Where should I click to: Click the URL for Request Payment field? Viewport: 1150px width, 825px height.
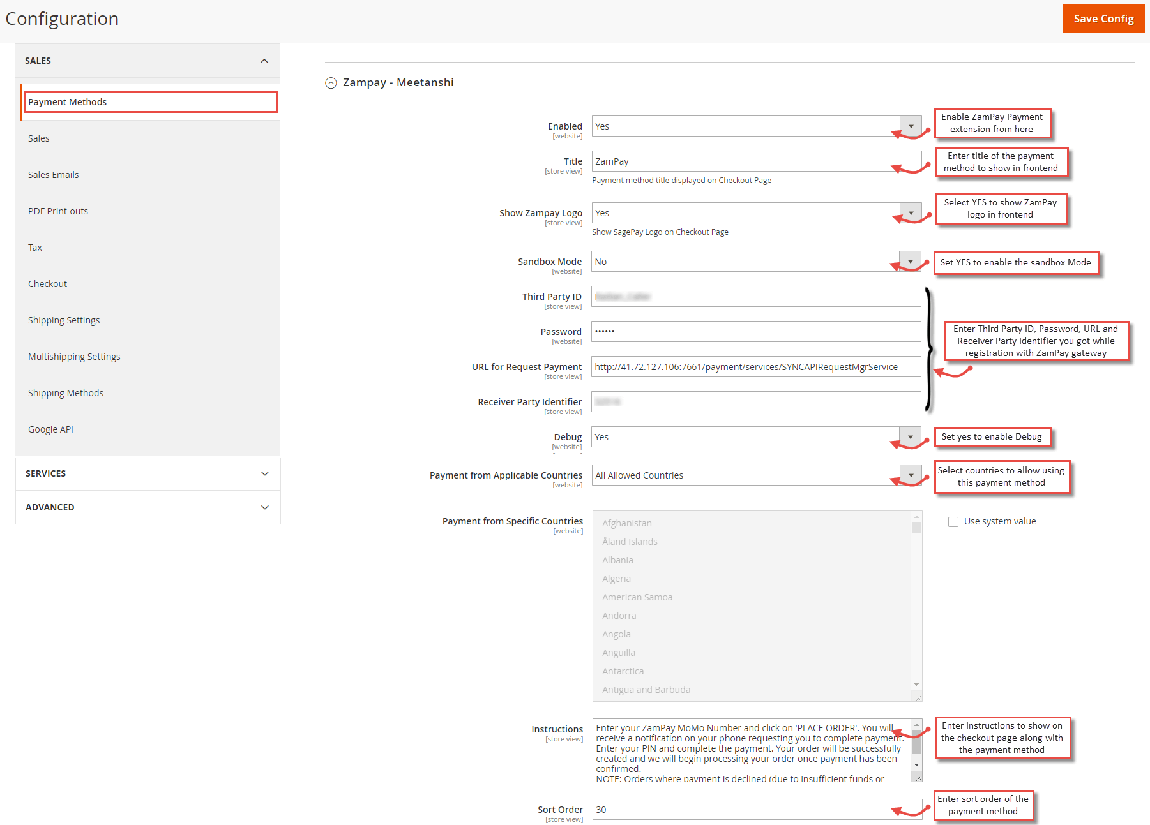[756, 367]
